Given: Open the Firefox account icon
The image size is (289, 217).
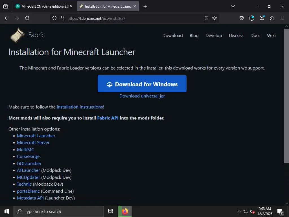Looking at the screenshot, I should click(x=262, y=18).
